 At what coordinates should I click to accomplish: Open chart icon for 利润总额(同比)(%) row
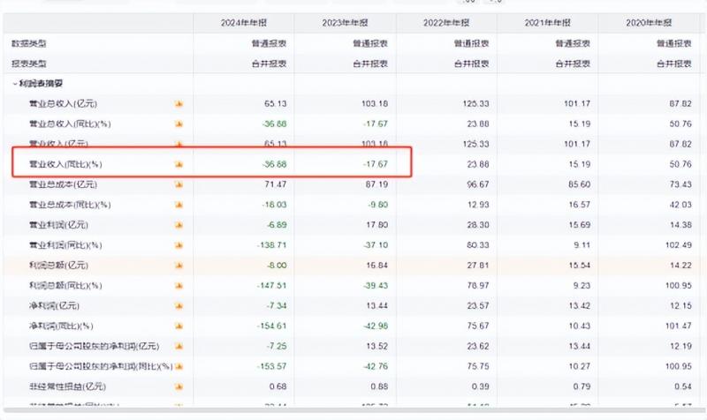coord(179,286)
